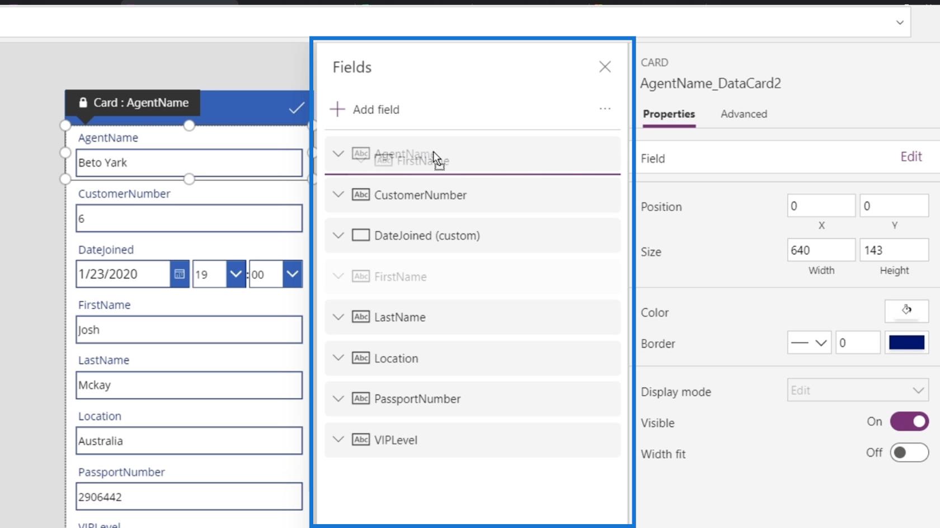Click the Size Width input field
This screenshot has width=940, height=528.
(821, 250)
